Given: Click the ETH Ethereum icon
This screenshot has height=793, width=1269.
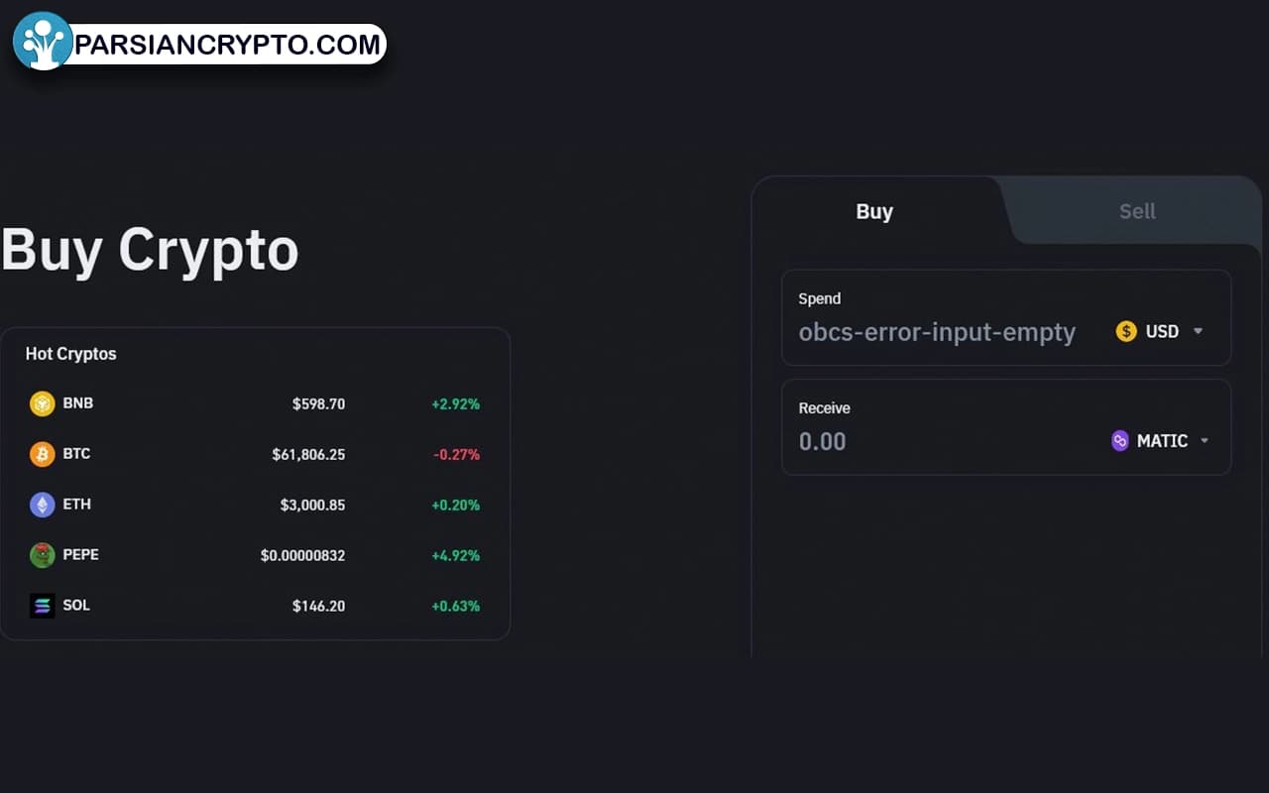Looking at the screenshot, I should pos(42,505).
